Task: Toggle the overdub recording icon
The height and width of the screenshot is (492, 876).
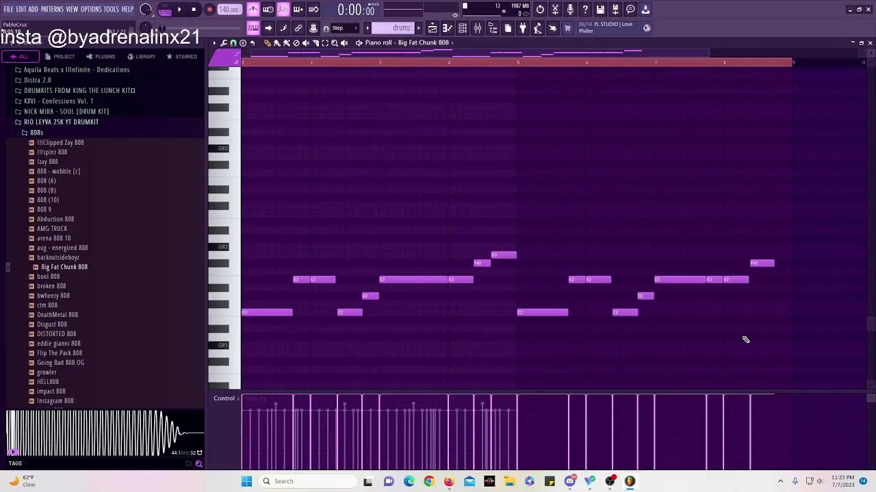Action: point(298,10)
